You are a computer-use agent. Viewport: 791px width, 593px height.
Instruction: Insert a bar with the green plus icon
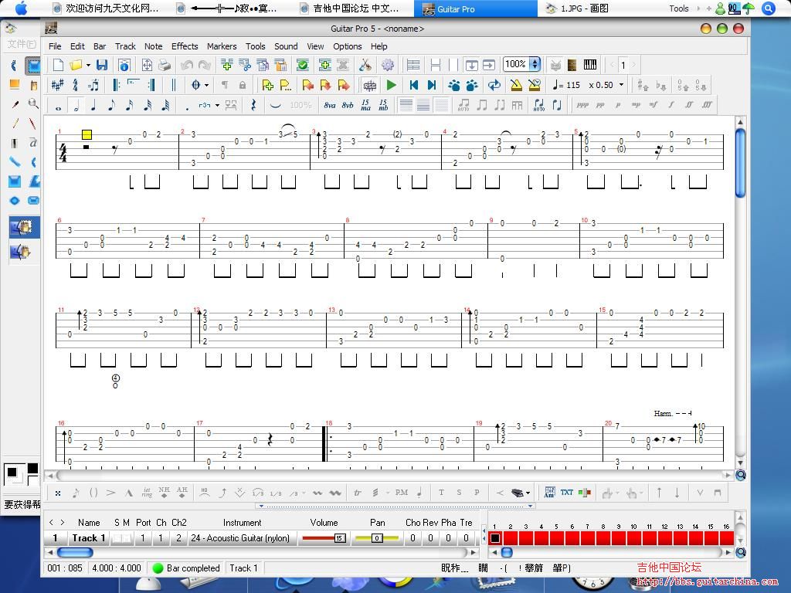coord(226,65)
